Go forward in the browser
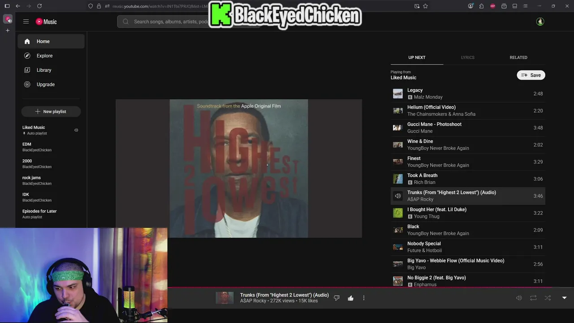Image resolution: width=574 pixels, height=323 pixels. pos(29,6)
